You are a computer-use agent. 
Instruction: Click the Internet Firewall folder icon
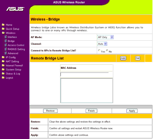(x=3, y=65)
